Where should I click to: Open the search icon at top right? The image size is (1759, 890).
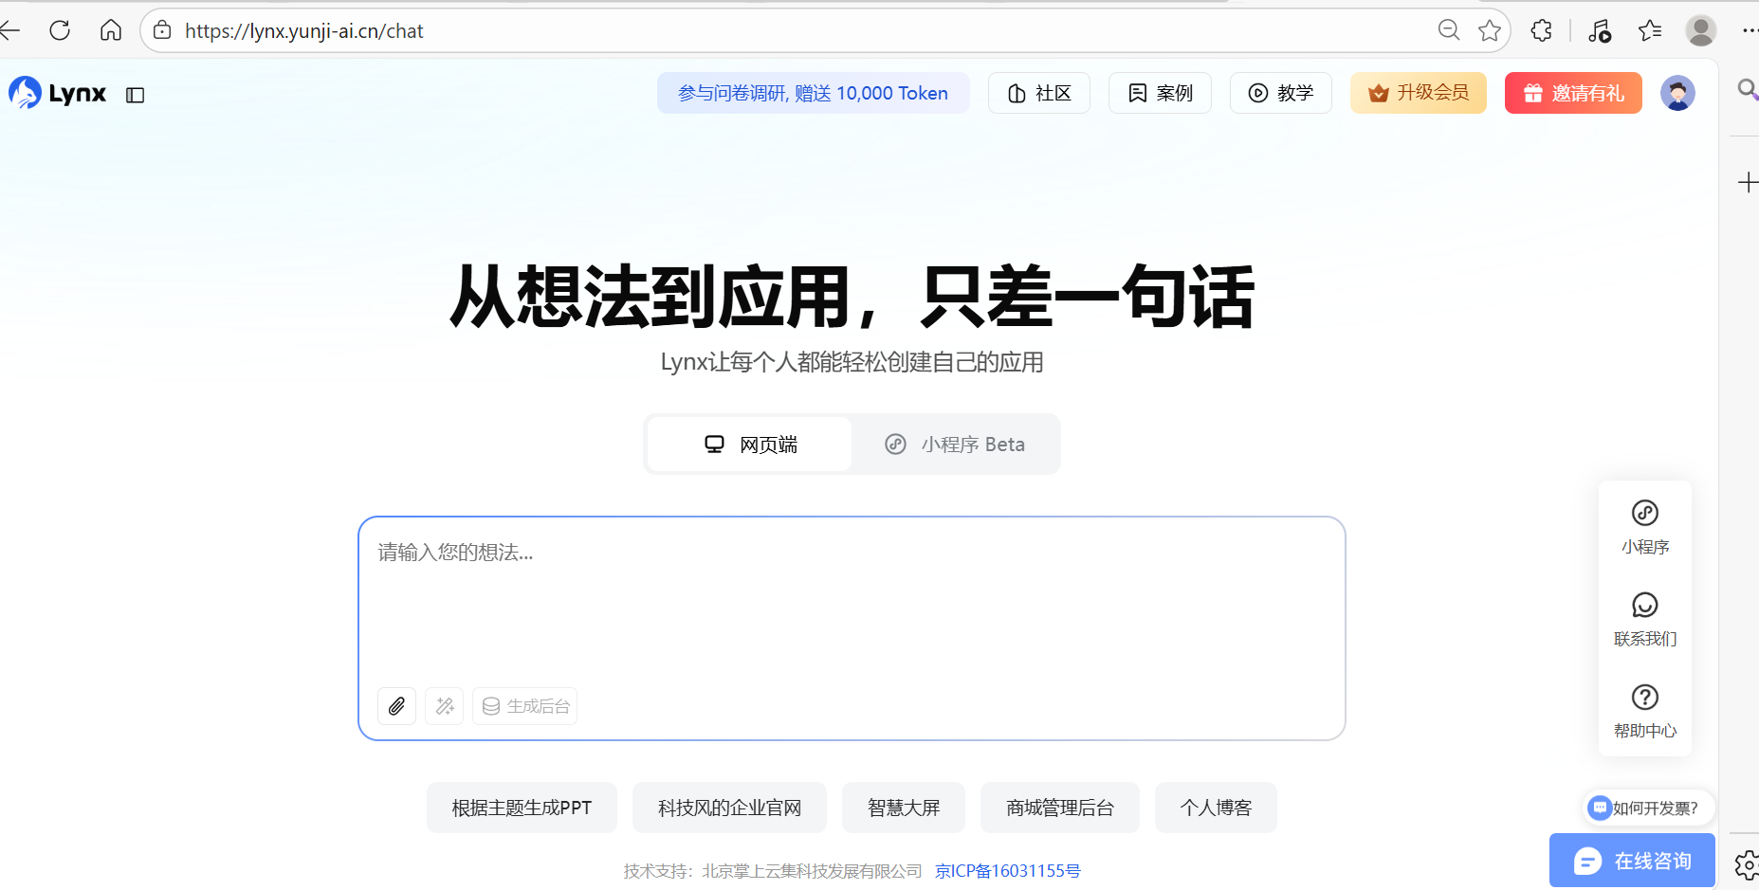point(1748,90)
